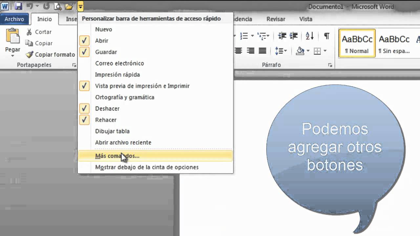Open borders dropdown arrow

(325, 51)
